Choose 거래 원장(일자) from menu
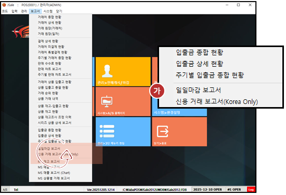The width and height of the screenshot is (286, 195). click(49, 34)
